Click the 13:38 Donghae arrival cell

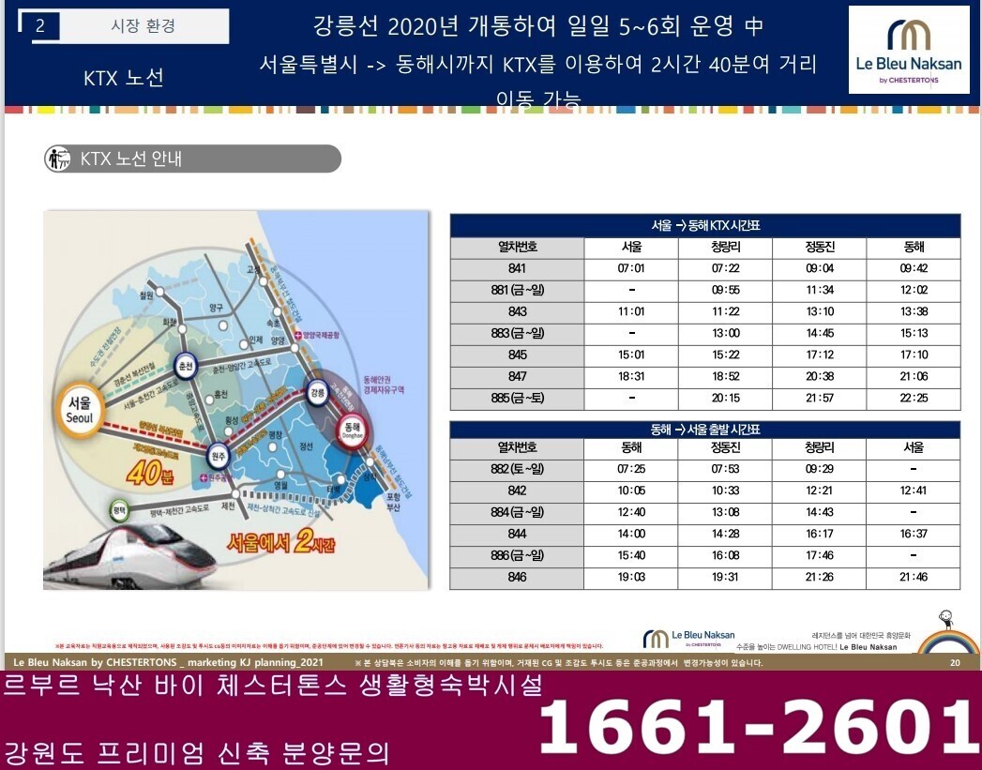914,311
